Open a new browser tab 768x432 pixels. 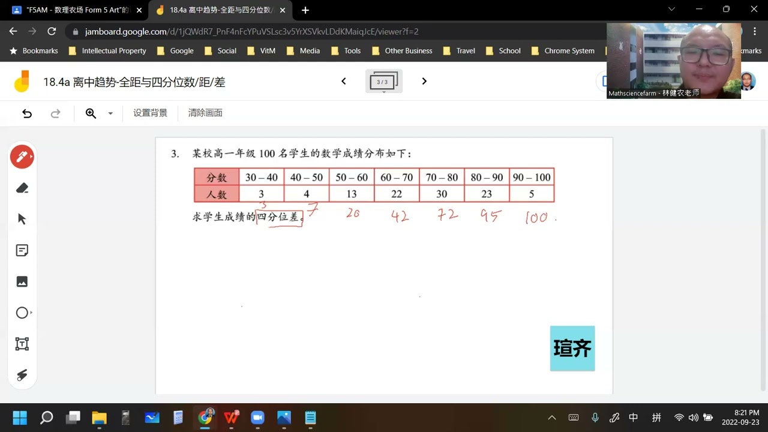pyautogui.click(x=305, y=10)
